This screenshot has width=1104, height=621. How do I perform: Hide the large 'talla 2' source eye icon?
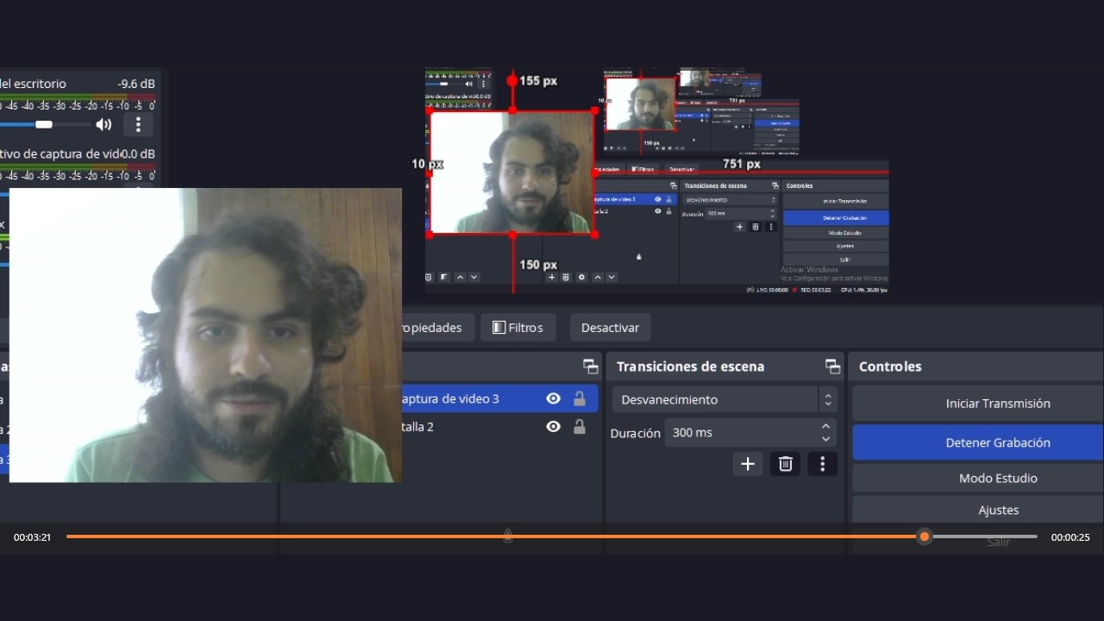(554, 427)
